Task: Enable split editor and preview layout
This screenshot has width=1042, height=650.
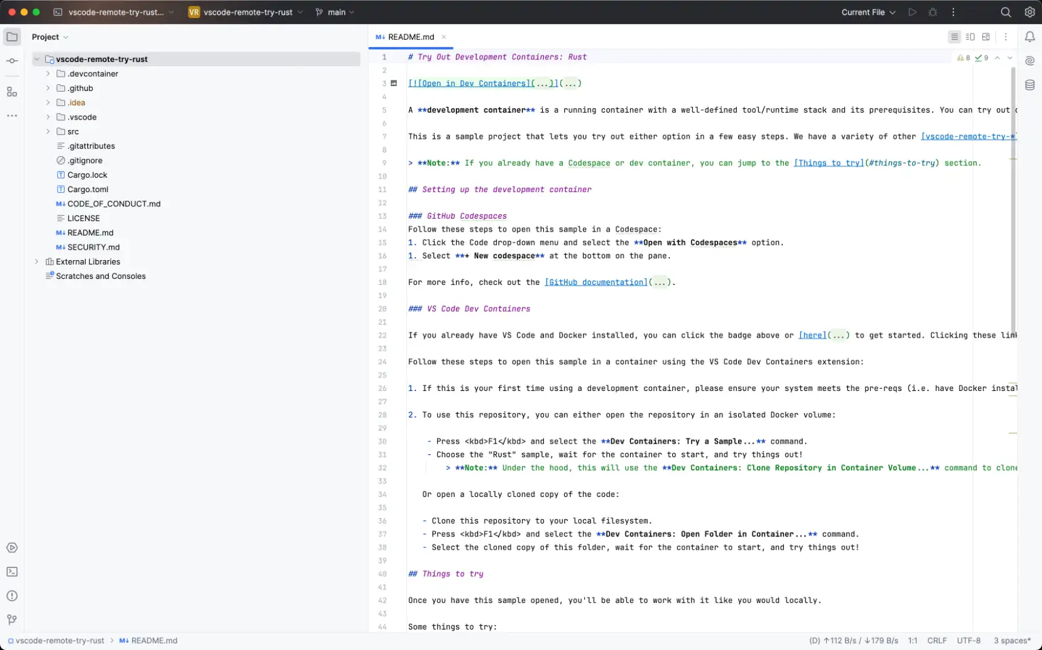Action: (x=969, y=37)
